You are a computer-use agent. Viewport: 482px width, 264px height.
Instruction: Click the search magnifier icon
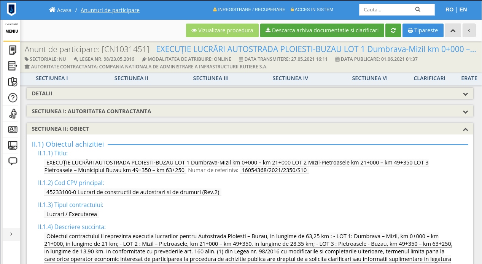click(x=418, y=9)
